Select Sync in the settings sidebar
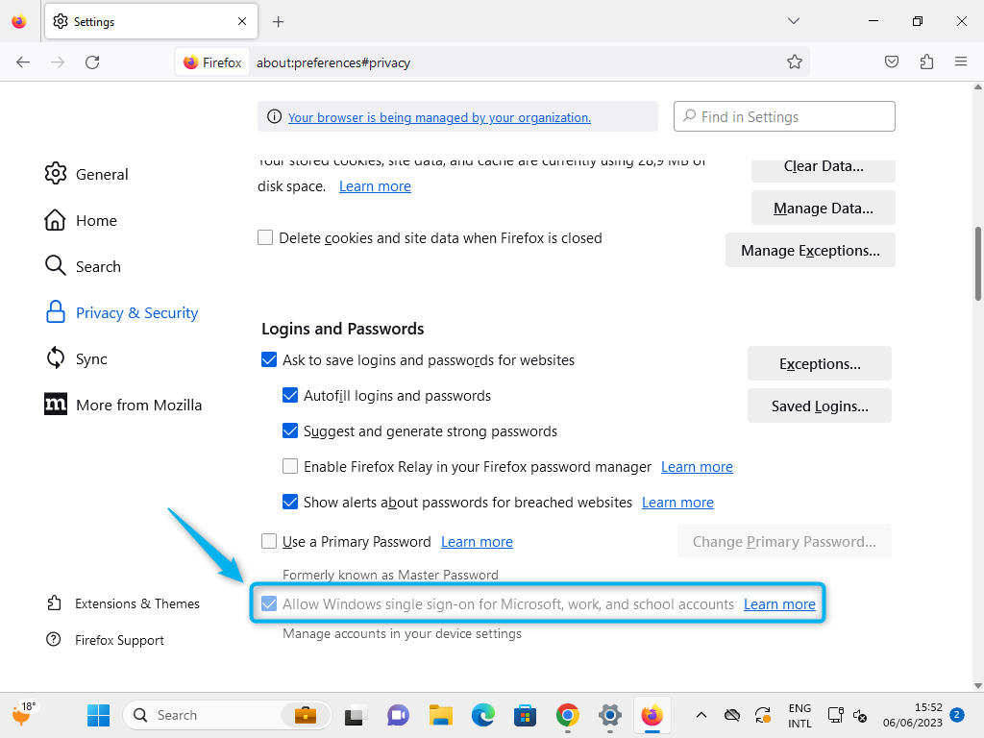The width and height of the screenshot is (984, 738). pyautogui.click(x=90, y=358)
